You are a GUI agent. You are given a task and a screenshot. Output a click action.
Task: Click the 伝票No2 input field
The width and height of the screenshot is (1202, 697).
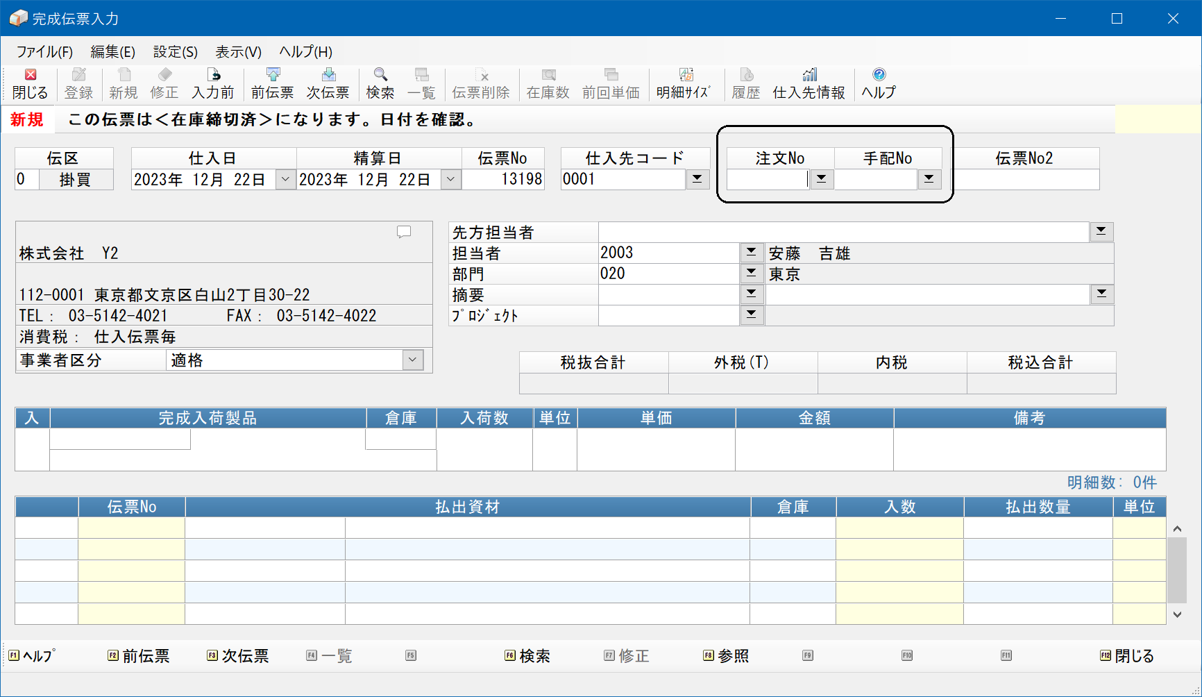pyautogui.click(x=1024, y=180)
